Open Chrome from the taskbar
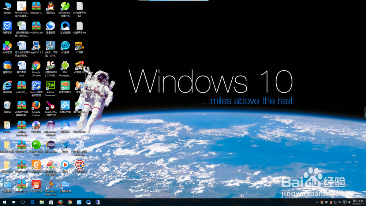The height and width of the screenshot is (206, 366). click(70, 202)
